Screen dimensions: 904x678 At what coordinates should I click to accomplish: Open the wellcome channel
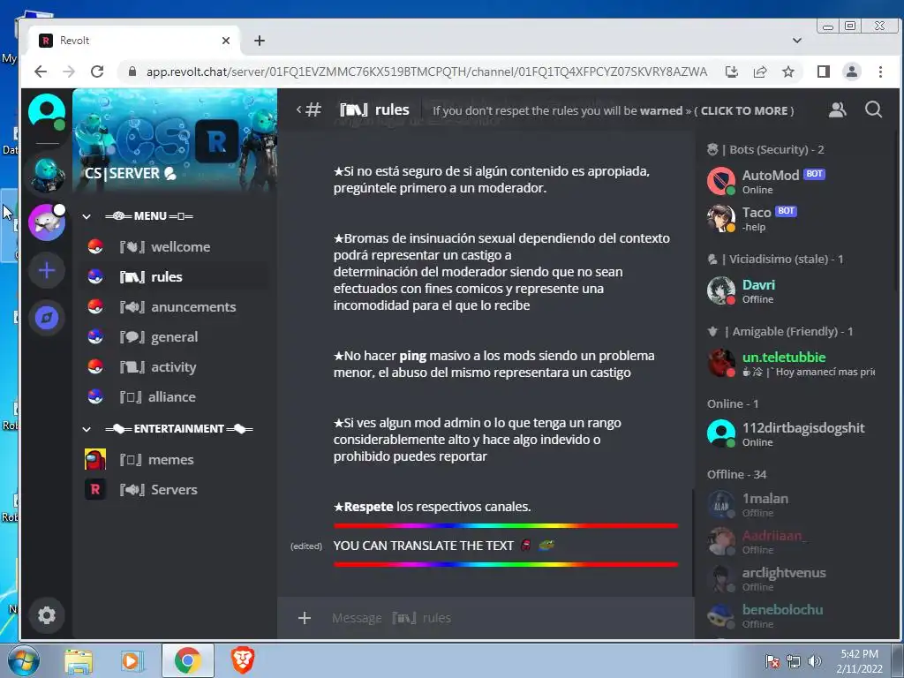174,247
